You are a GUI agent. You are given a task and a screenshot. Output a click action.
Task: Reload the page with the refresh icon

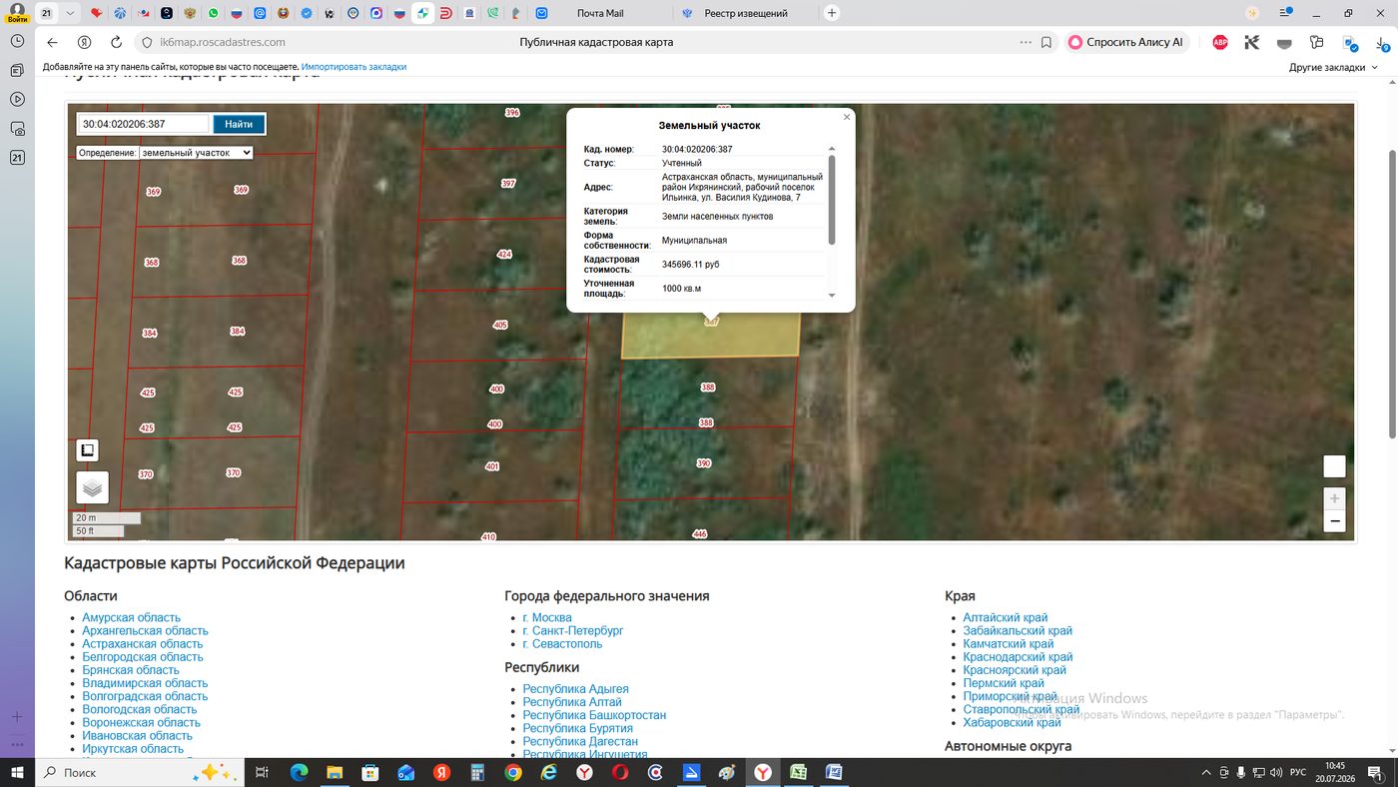pos(117,42)
